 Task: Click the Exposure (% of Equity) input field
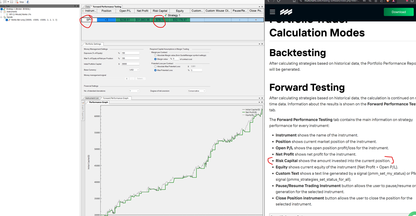point(130,53)
